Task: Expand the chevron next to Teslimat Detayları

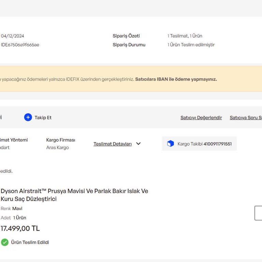Action: pyautogui.click(x=138, y=144)
